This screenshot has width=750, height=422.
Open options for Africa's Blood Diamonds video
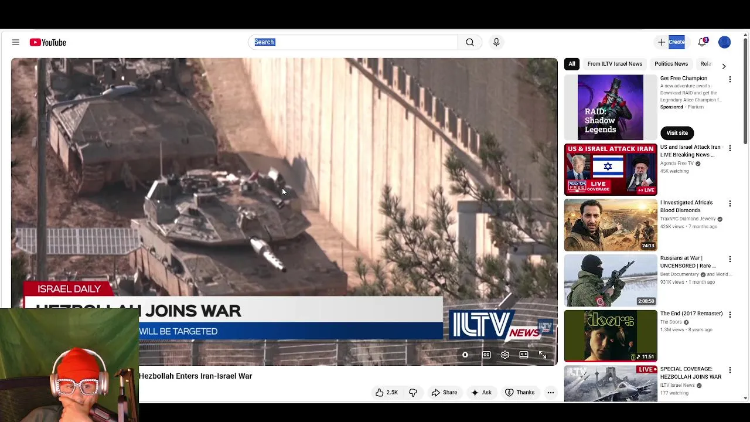730,203
